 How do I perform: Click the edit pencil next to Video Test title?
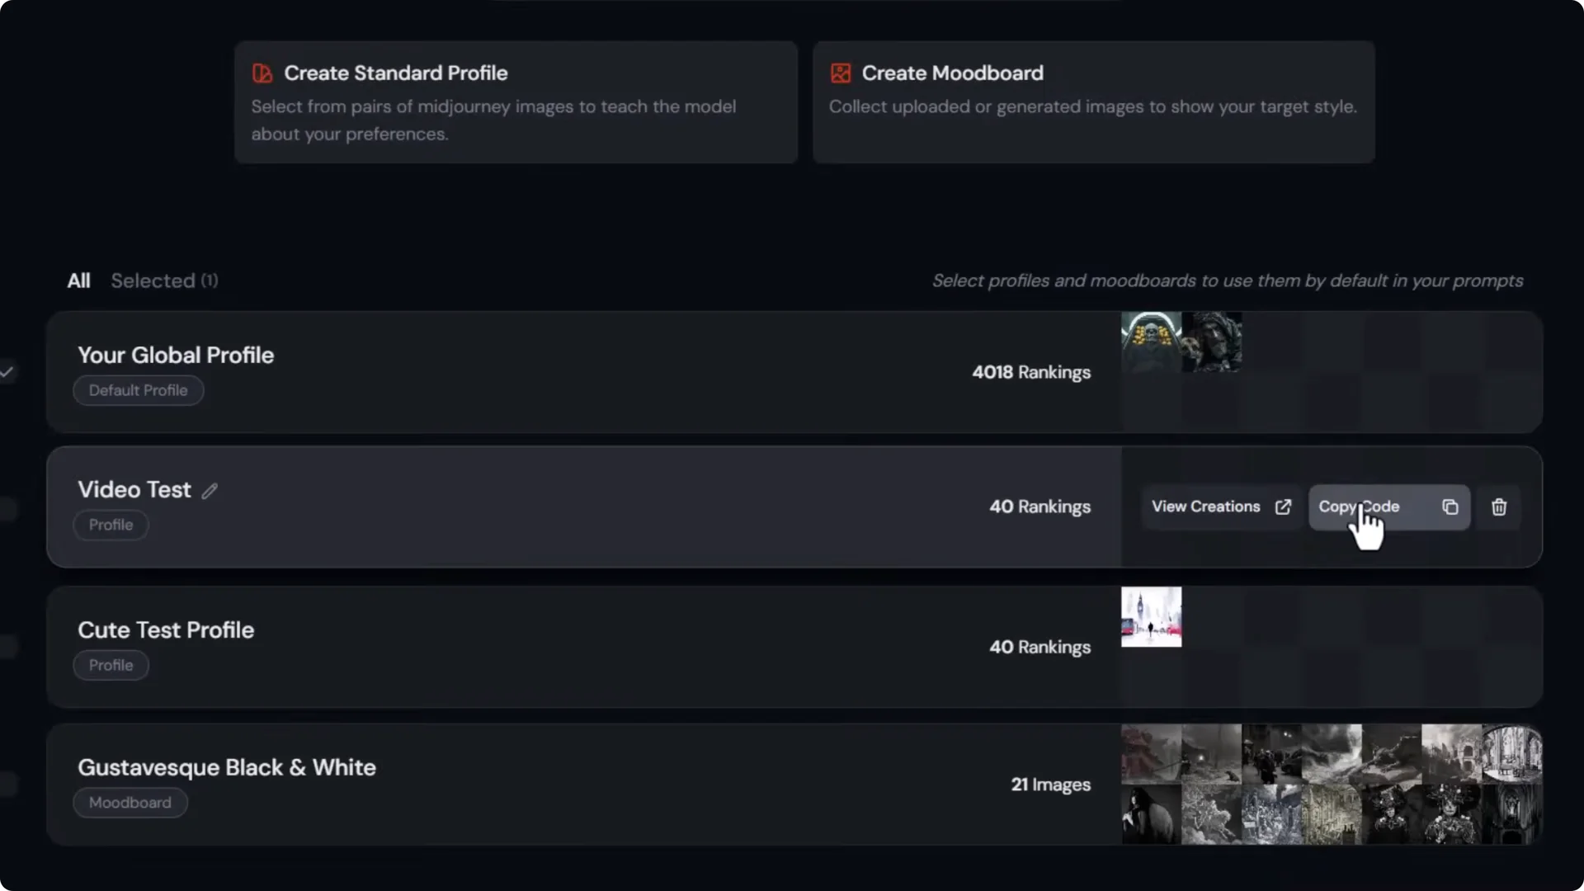coord(209,490)
